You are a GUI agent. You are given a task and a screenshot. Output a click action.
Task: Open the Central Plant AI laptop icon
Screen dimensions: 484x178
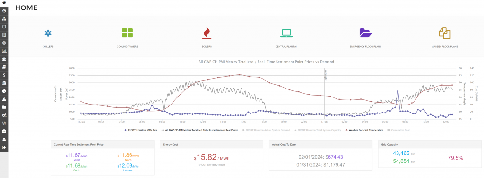click(286, 33)
